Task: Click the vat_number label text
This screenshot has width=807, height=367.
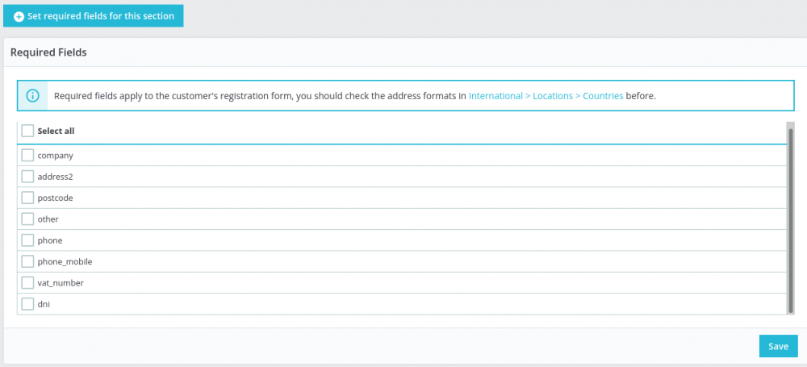Action: click(x=61, y=283)
